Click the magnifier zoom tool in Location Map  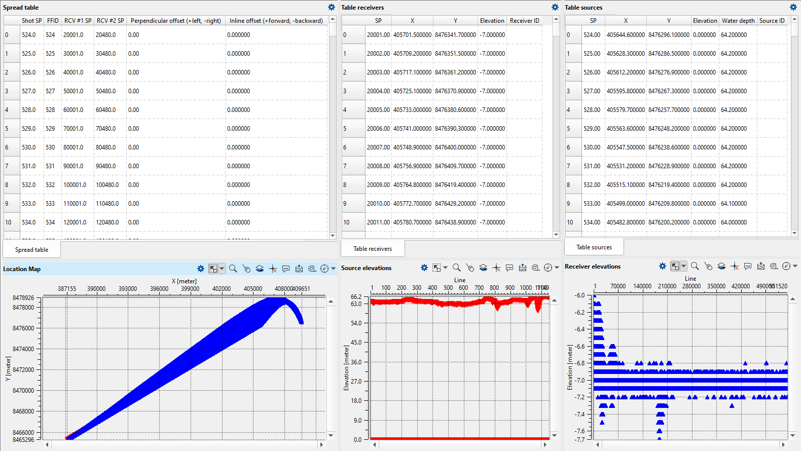(233, 269)
